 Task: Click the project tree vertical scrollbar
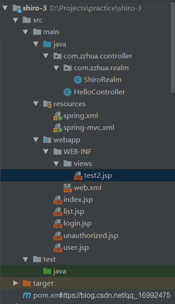point(173,47)
